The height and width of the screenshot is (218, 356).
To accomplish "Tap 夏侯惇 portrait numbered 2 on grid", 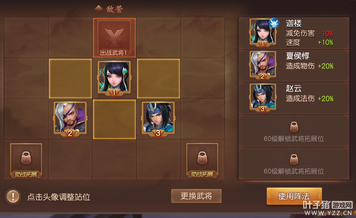I will (x=70, y=119).
